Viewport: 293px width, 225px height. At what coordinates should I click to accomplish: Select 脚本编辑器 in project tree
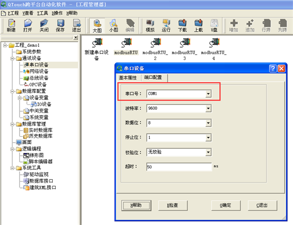[x=38, y=162]
